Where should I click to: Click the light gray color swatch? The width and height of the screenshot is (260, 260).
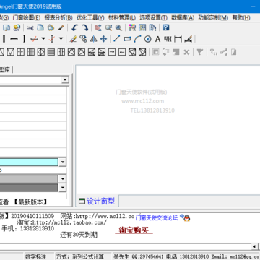[29, 179]
